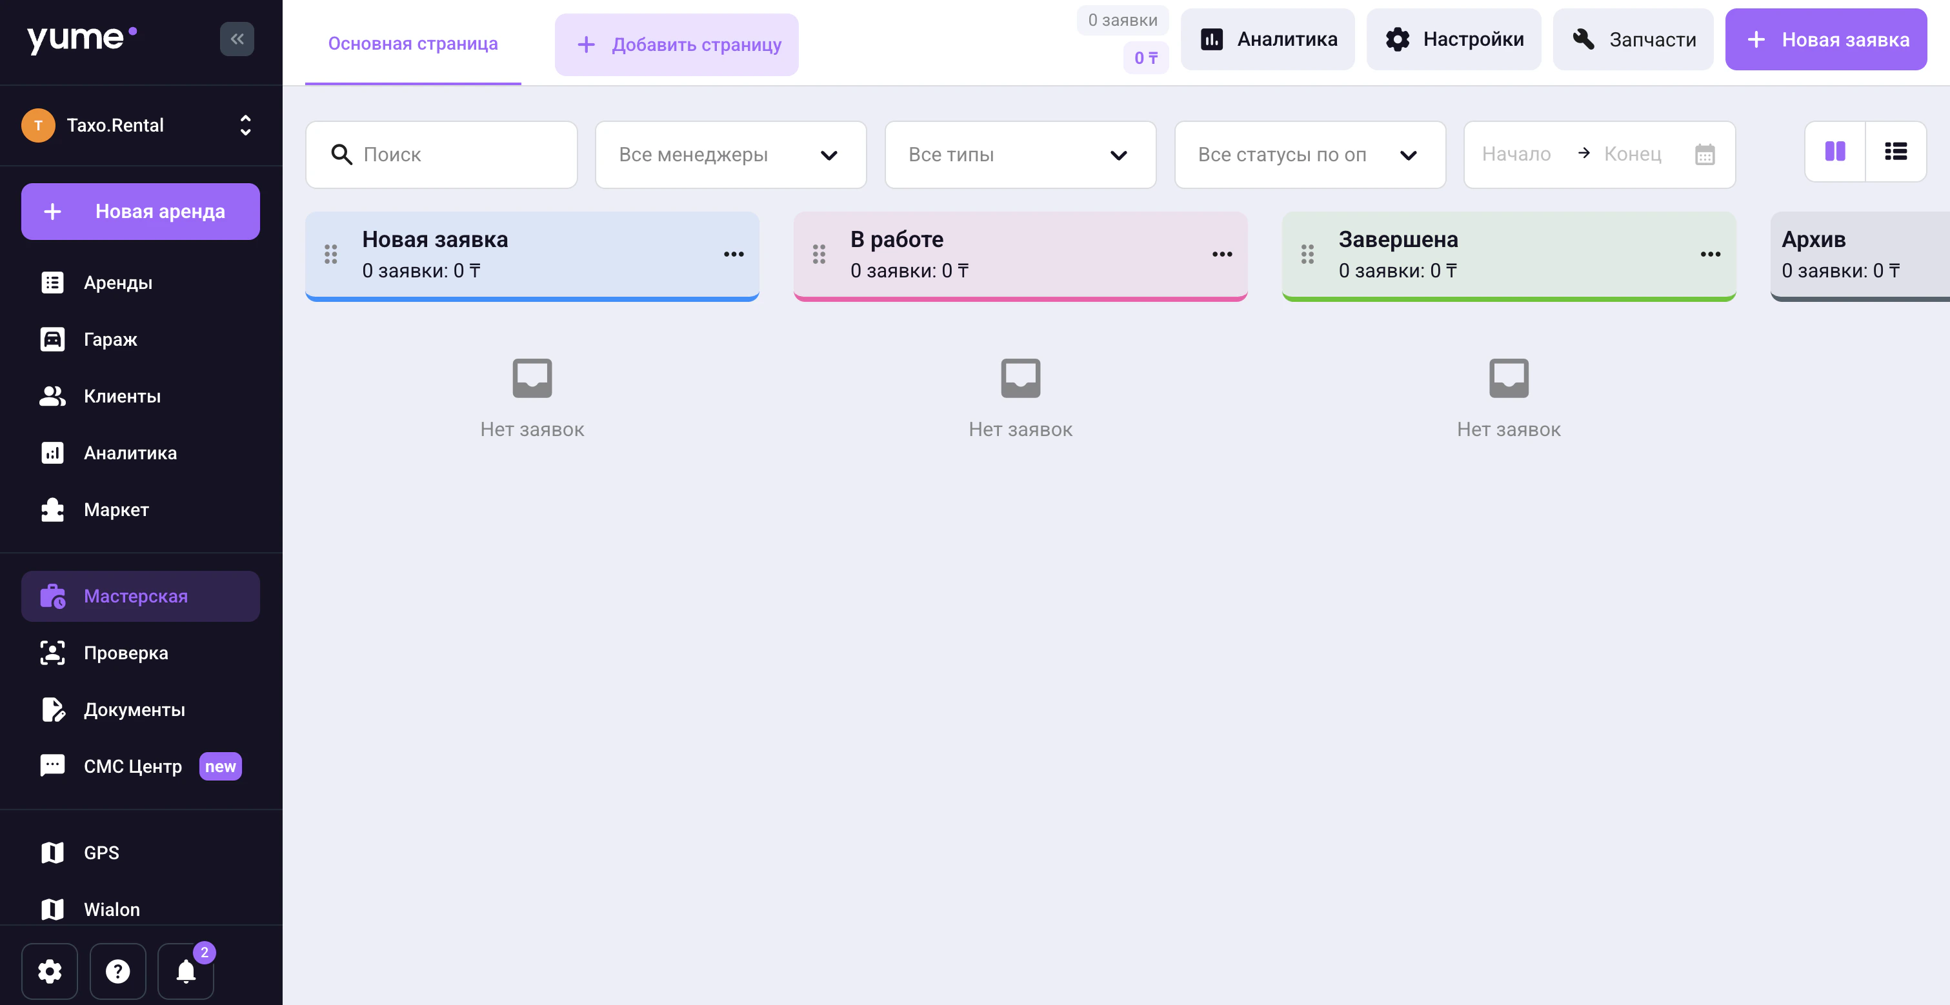Click Добавить страницу button
1950x1005 pixels.
(x=676, y=45)
